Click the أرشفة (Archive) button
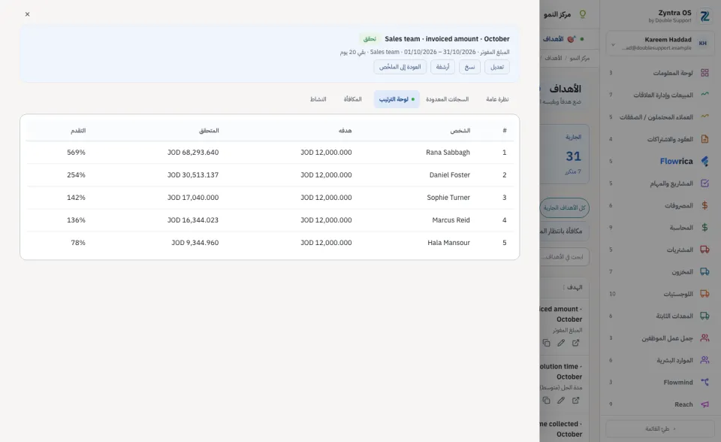721x442 pixels. coord(442,67)
